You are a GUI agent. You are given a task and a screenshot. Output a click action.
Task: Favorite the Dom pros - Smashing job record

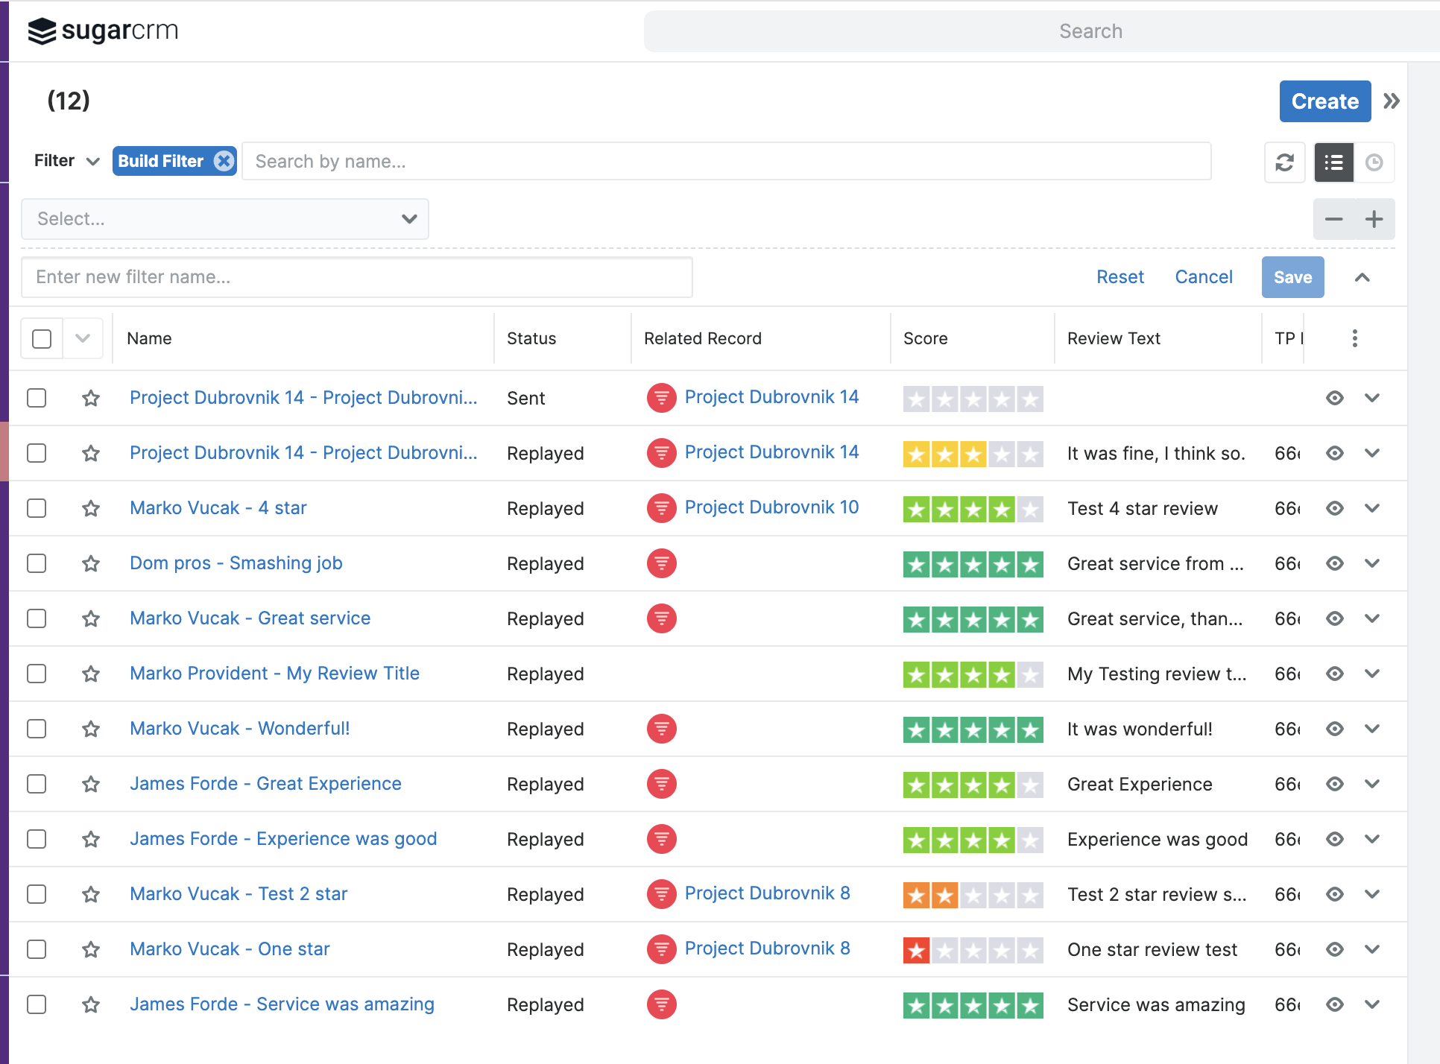tap(91, 563)
